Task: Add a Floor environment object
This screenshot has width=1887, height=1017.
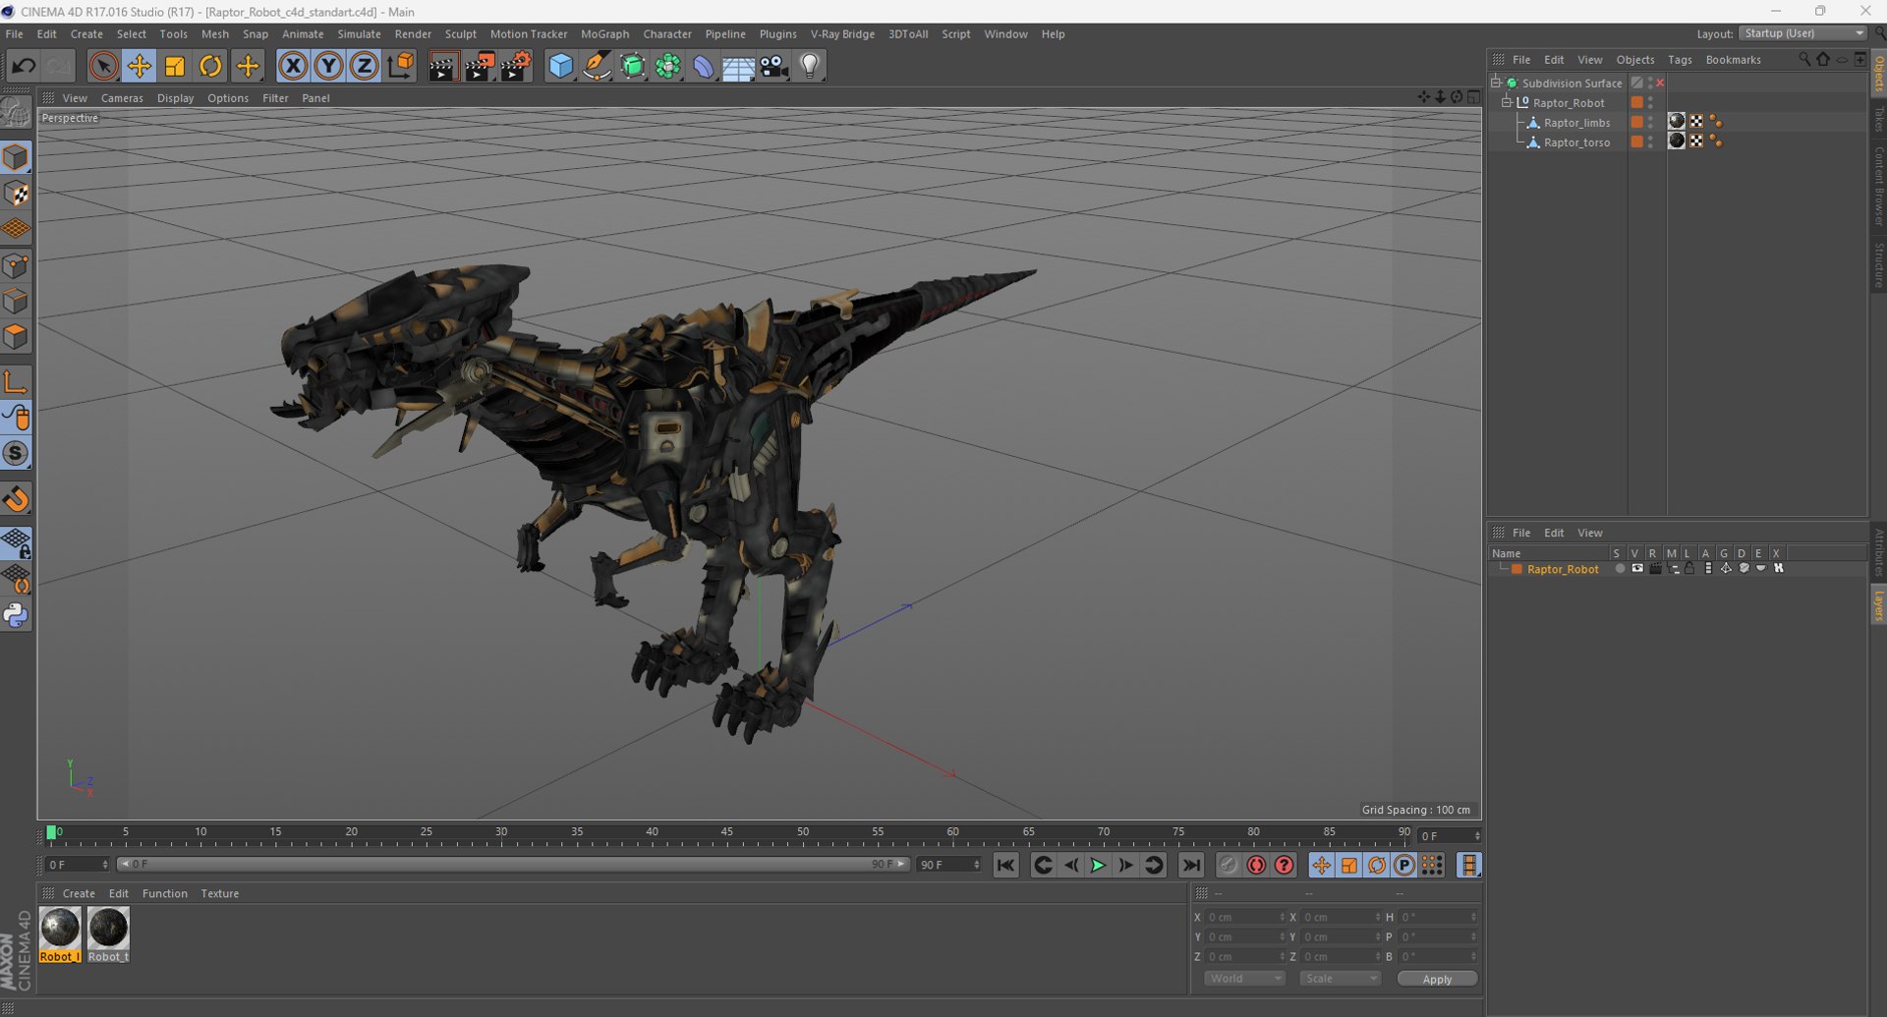Action: point(739,66)
